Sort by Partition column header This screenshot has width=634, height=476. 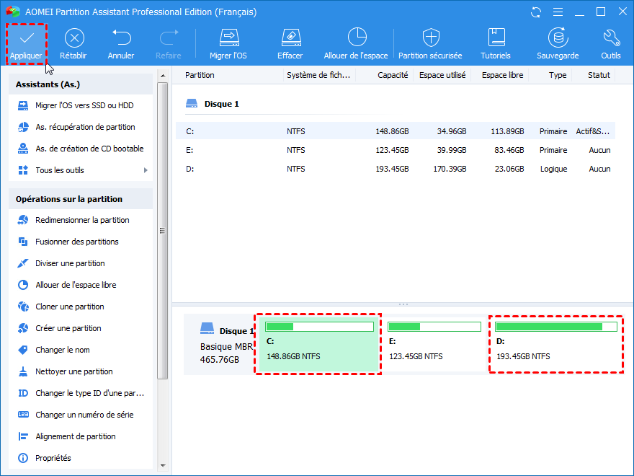pos(200,75)
